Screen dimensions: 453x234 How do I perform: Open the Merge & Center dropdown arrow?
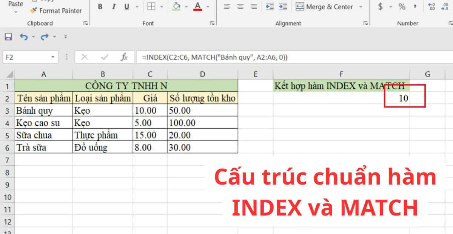[x=361, y=6]
